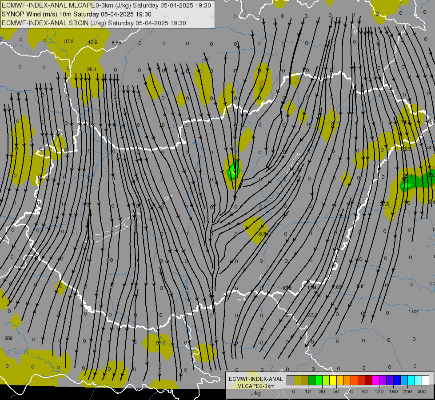Click the map value 38.9

click(407, 149)
